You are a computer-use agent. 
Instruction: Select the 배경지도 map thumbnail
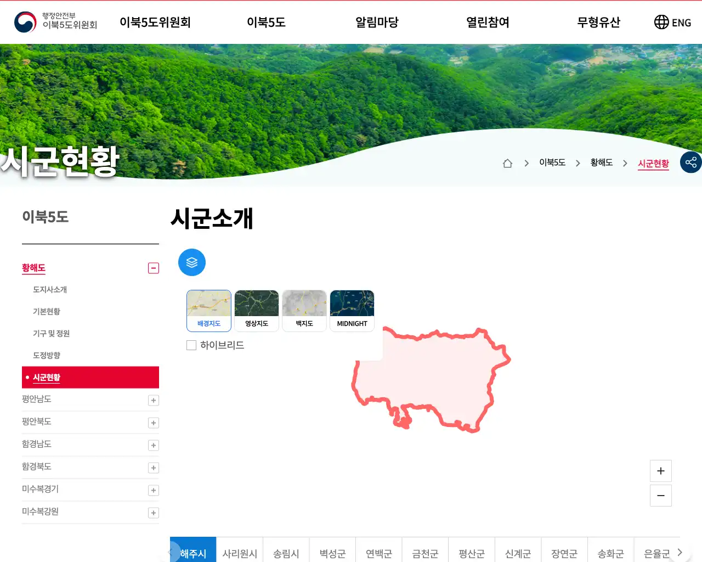(209, 311)
